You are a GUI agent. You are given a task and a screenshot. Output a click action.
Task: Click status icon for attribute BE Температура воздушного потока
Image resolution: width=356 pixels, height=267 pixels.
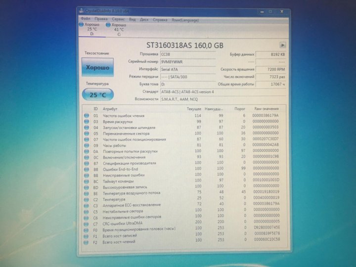86,194
